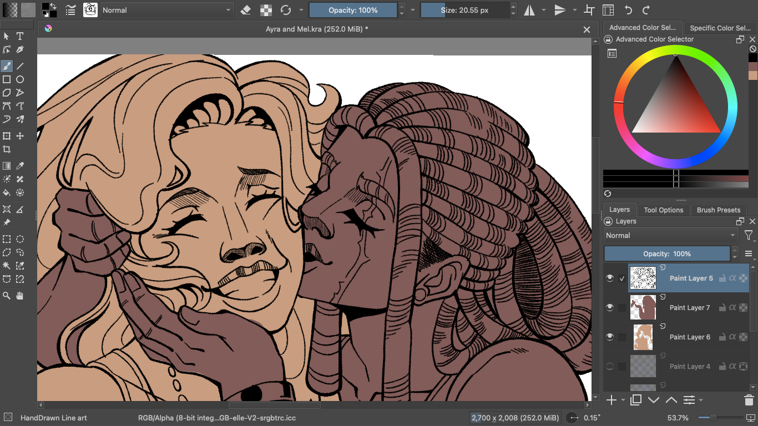
Task: Show the hidden Paint Layer 4
Action: 610,366
